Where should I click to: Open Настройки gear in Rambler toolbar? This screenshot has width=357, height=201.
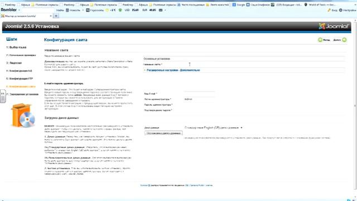tap(347, 10)
